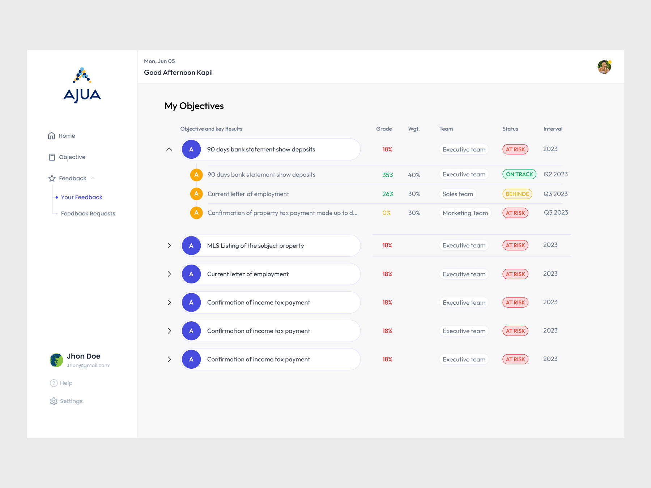Click the Sales team tag
The width and height of the screenshot is (651, 488).
pyautogui.click(x=458, y=194)
